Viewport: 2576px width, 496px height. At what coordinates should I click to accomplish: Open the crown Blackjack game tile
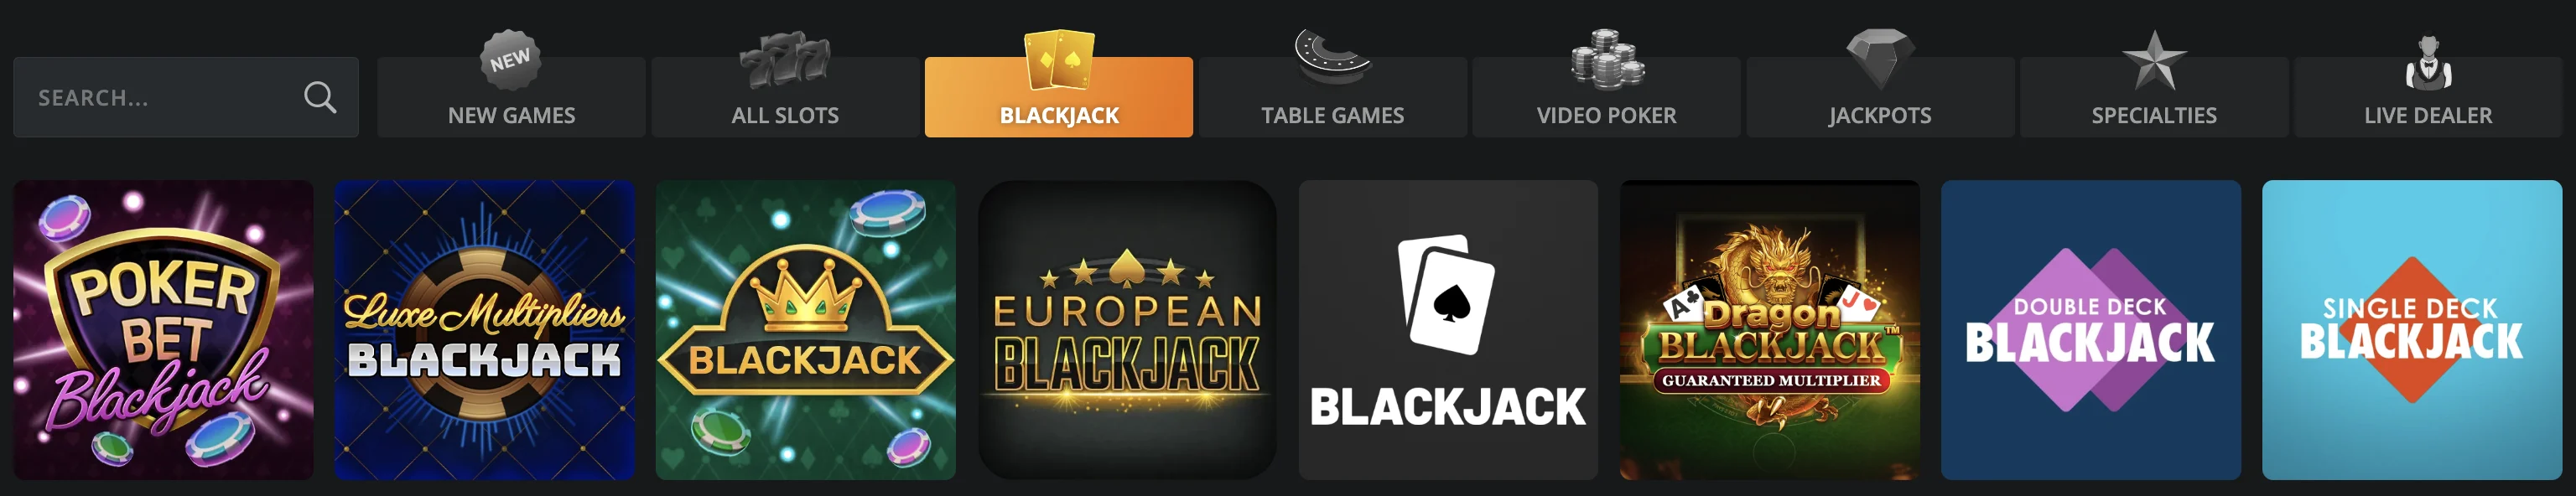click(806, 330)
